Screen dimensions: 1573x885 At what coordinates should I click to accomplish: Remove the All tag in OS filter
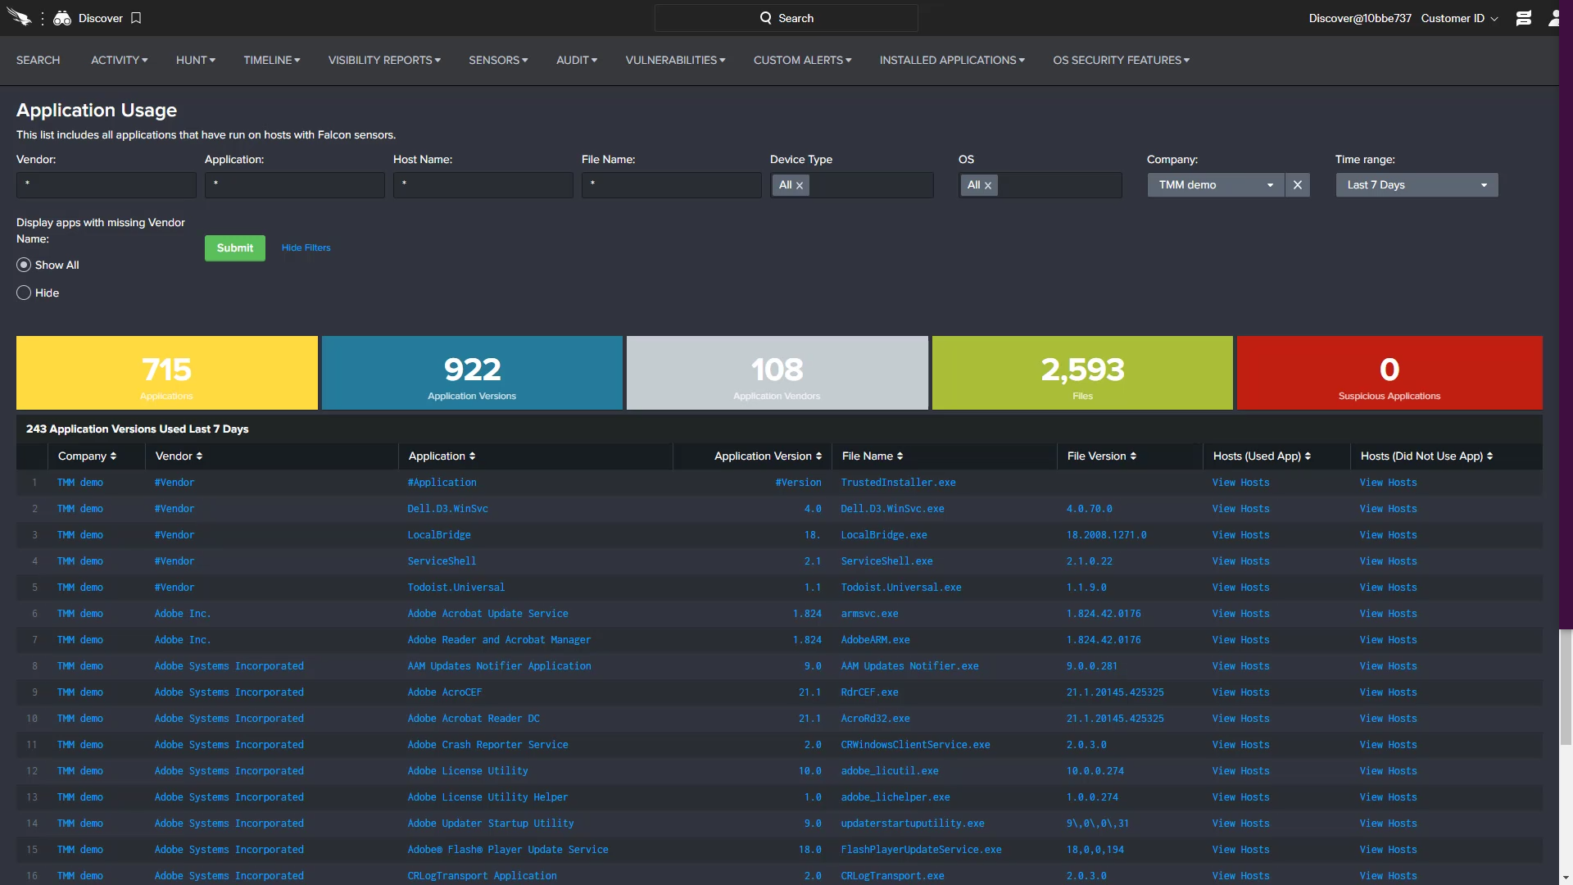coord(988,185)
